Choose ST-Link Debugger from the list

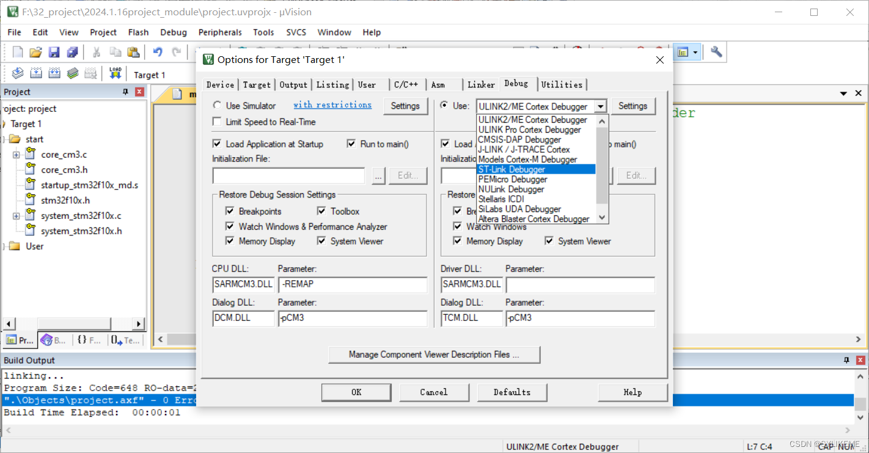[535, 169]
